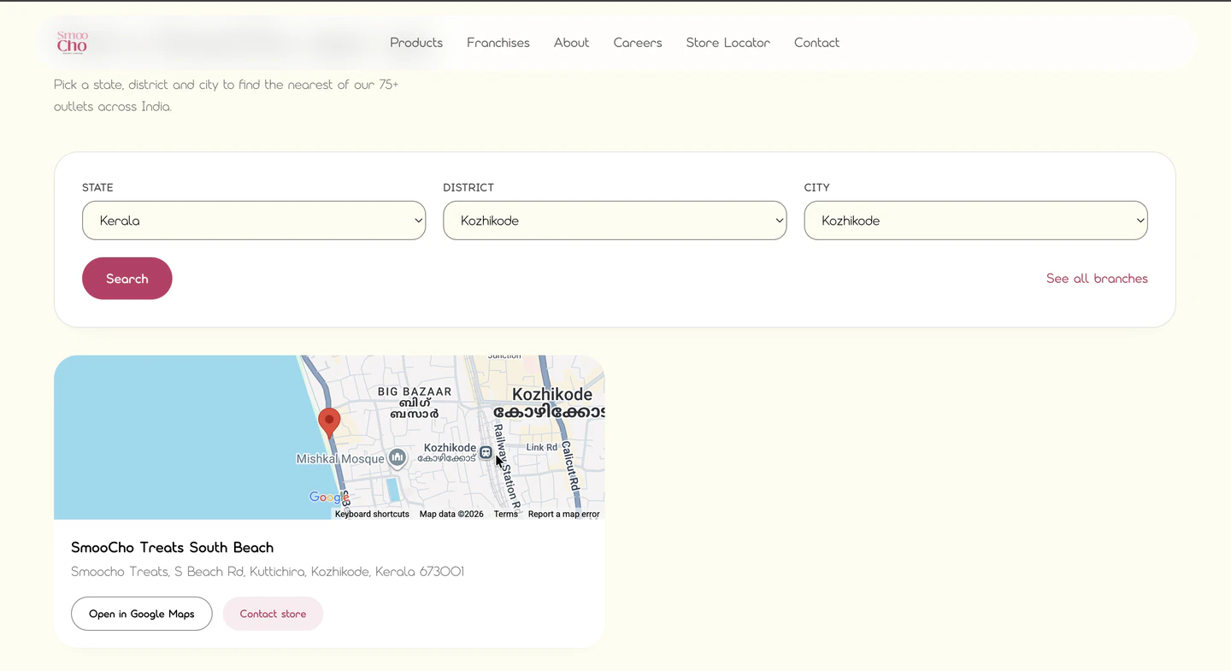Open the map Terms link

tap(506, 514)
